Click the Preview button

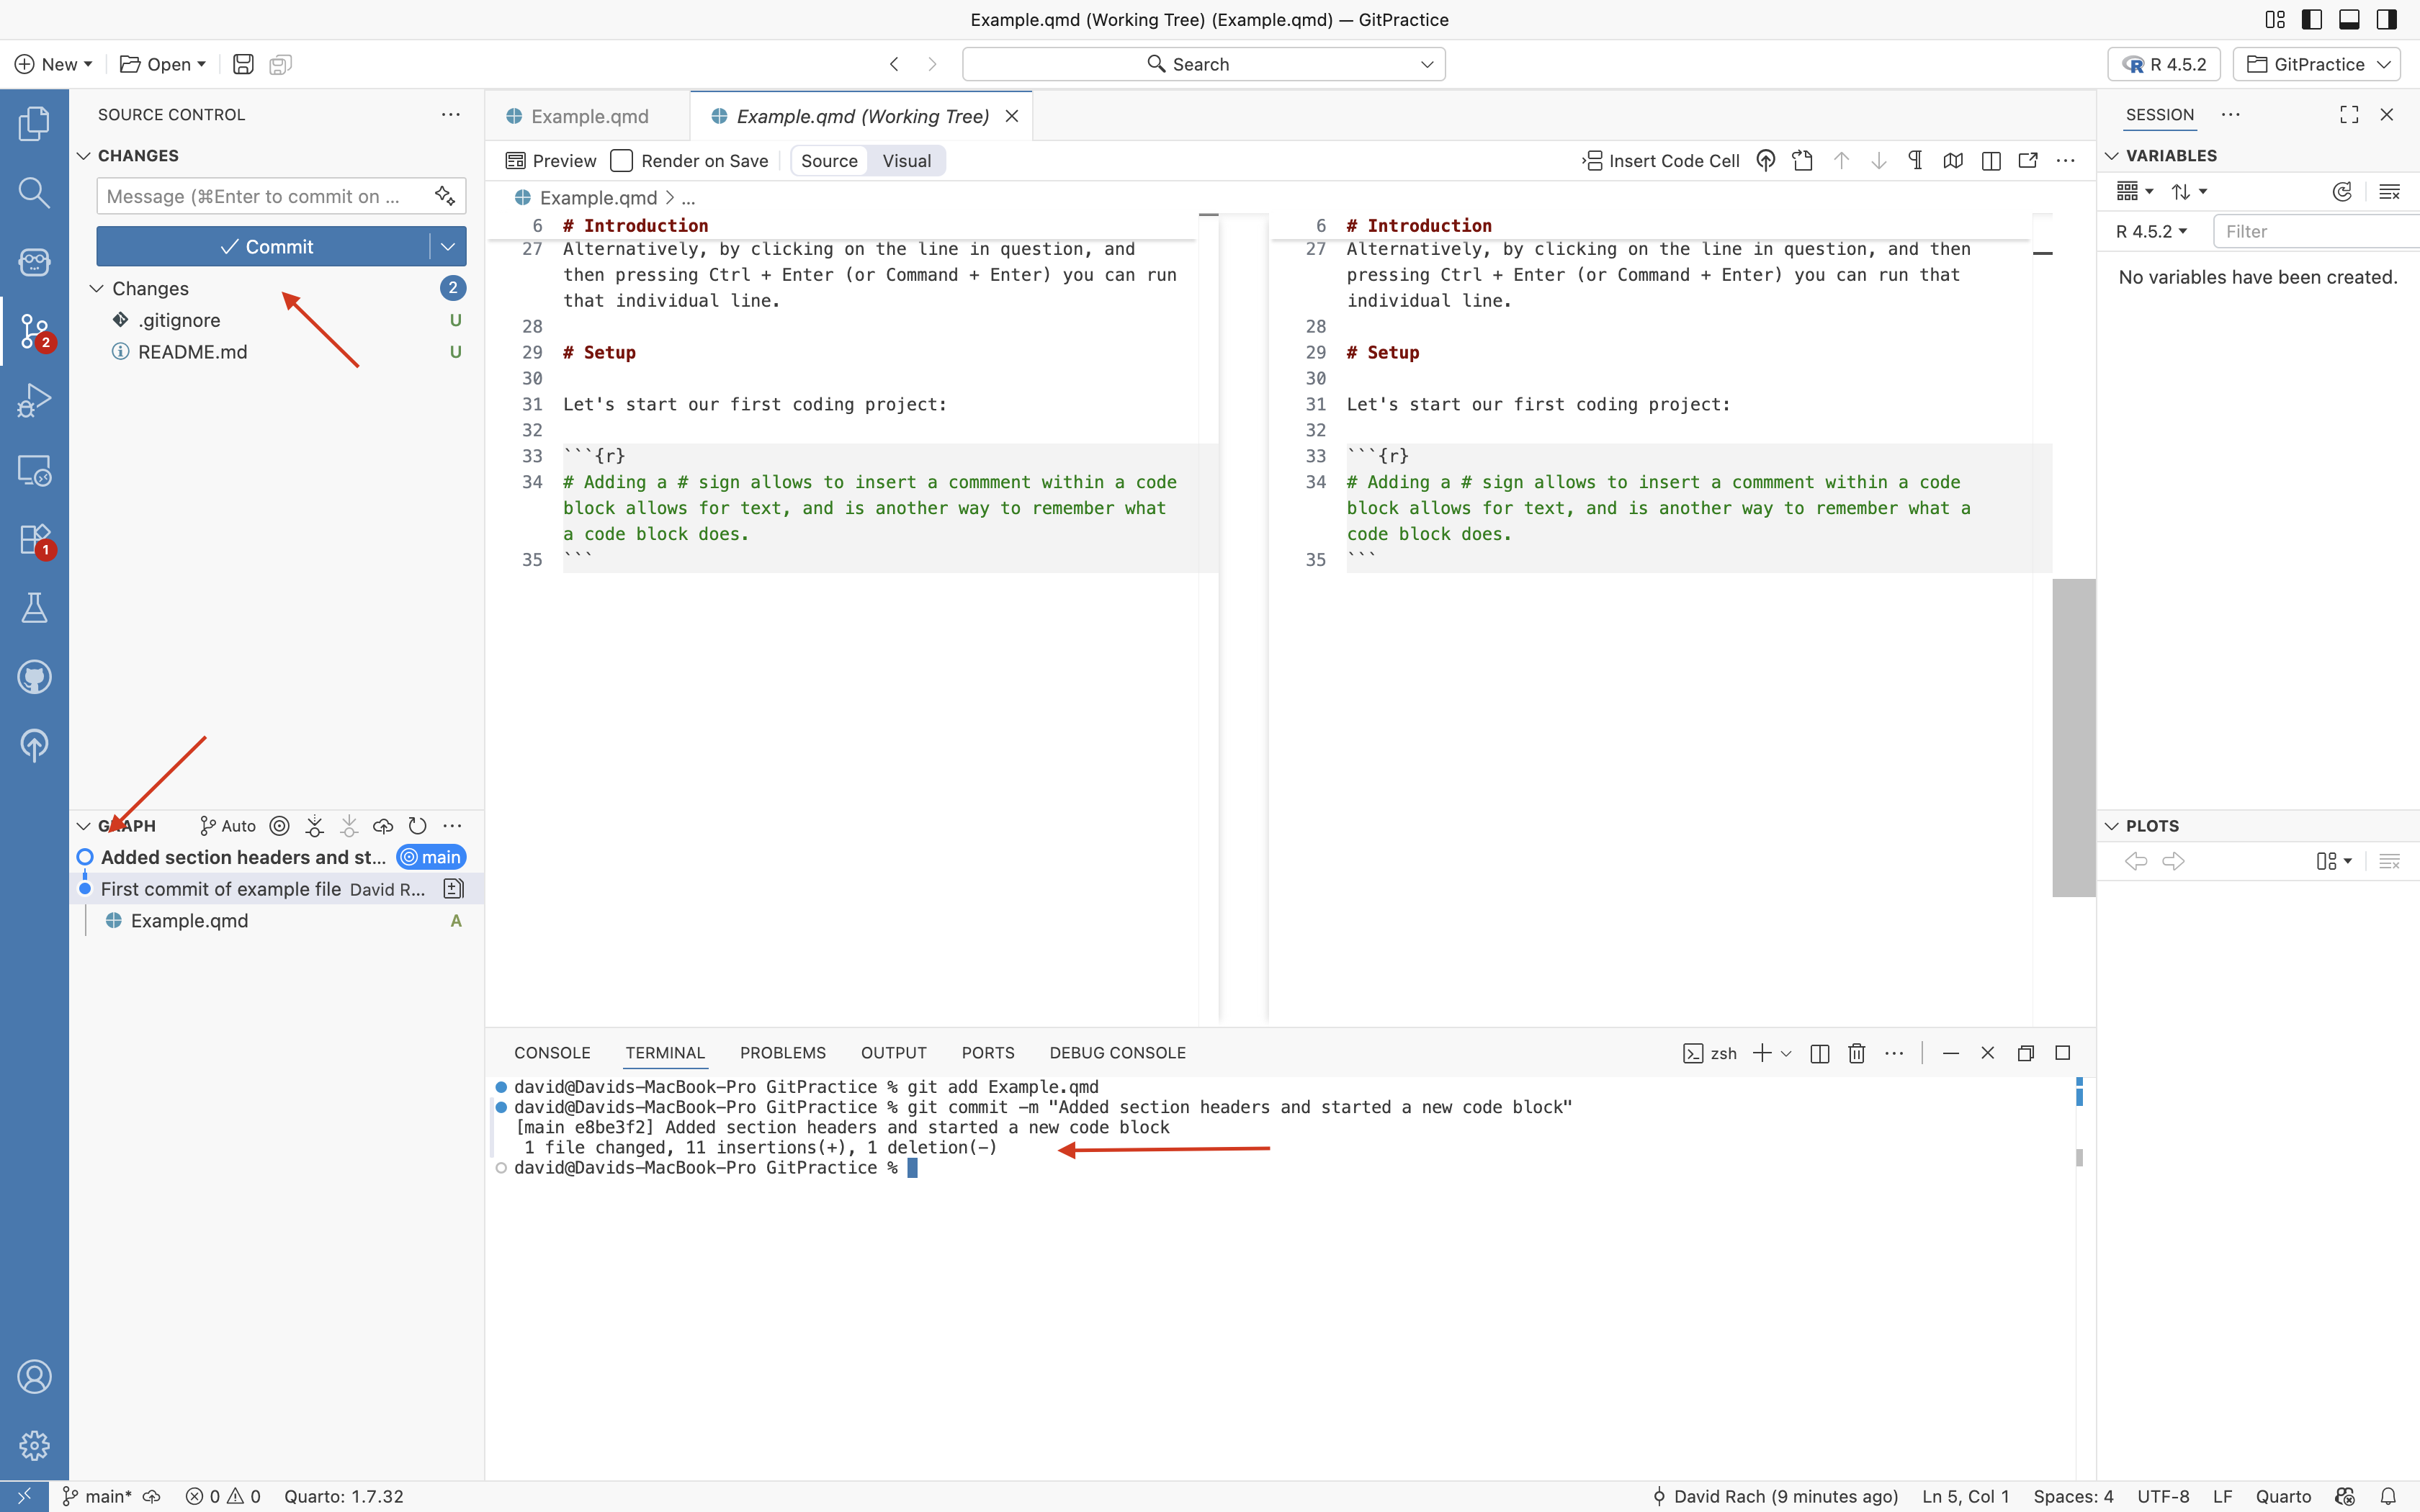click(551, 161)
